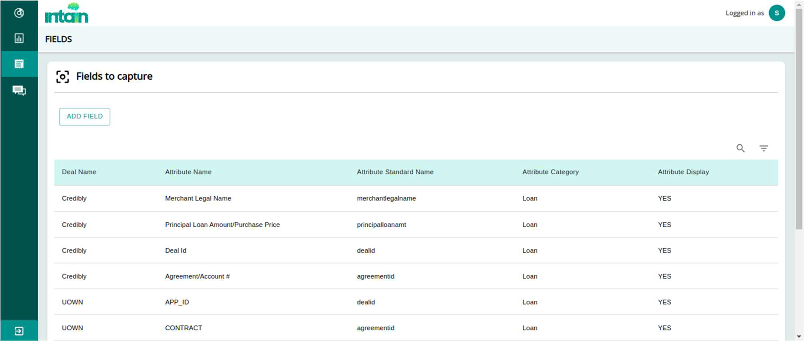The width and height of the screenshot is (804, 341).
Task: Sort by Attribute Category column header
Action: [x=550, y=172]
